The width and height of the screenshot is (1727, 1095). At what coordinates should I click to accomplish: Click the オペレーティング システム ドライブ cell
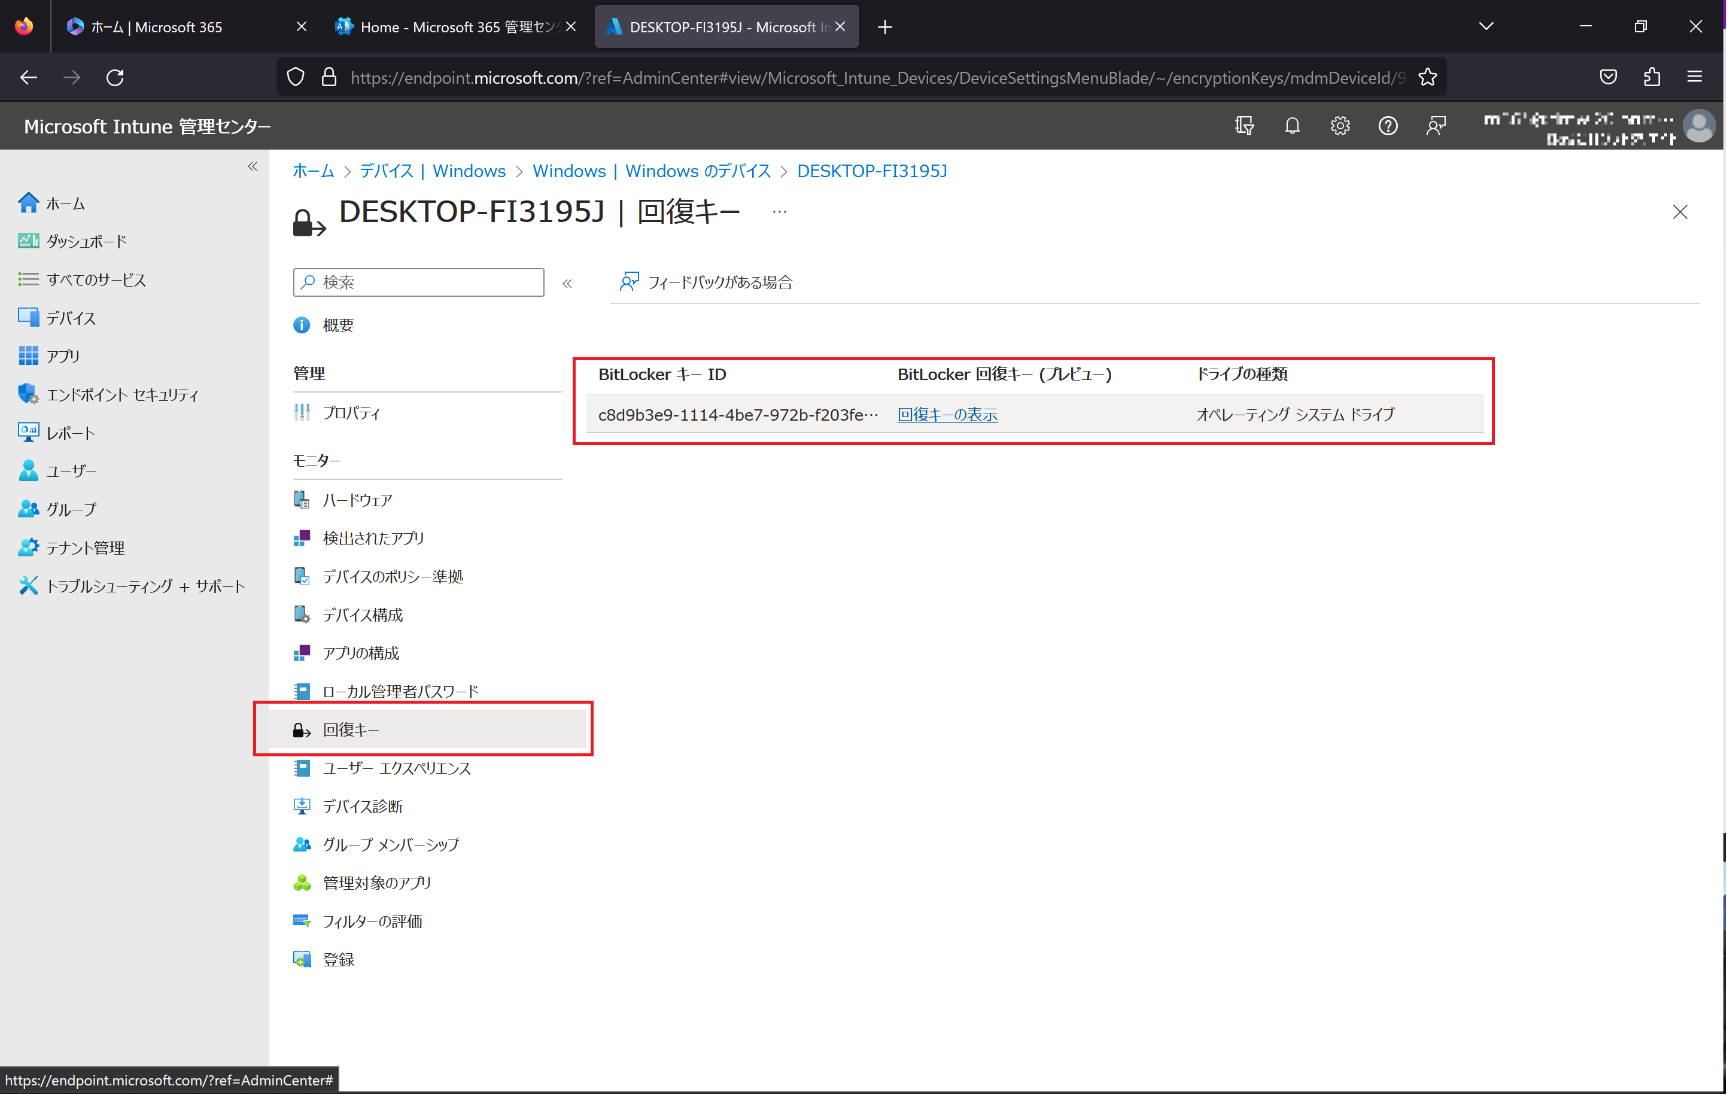click(1295, 415)
